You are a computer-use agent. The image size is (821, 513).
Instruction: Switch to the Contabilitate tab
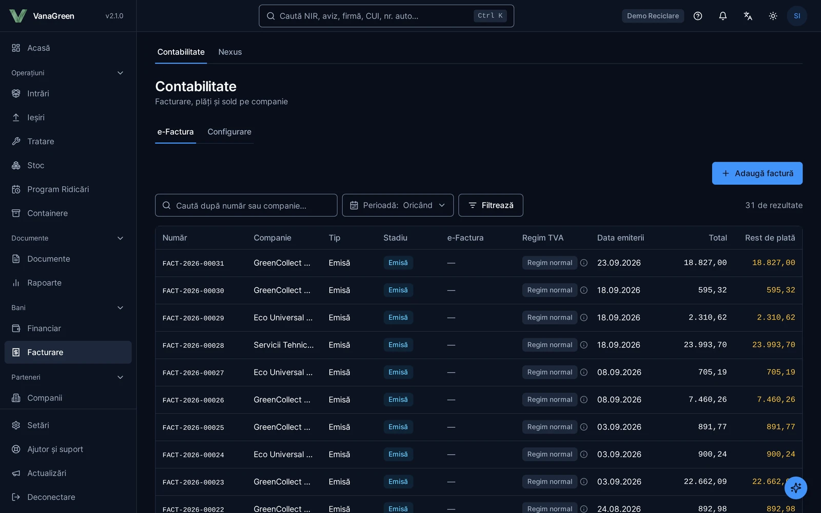click(181, 52)
